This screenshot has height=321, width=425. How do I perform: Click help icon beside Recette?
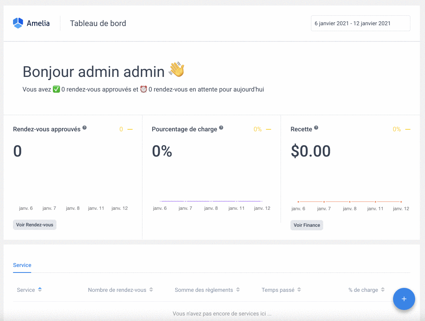(316, 128)
